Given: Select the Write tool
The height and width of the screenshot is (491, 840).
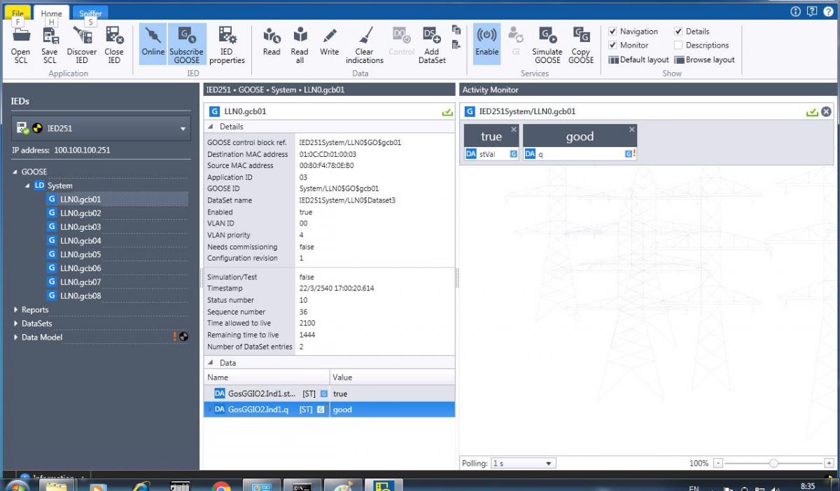Looking at the screenshot, I should 330,43.
